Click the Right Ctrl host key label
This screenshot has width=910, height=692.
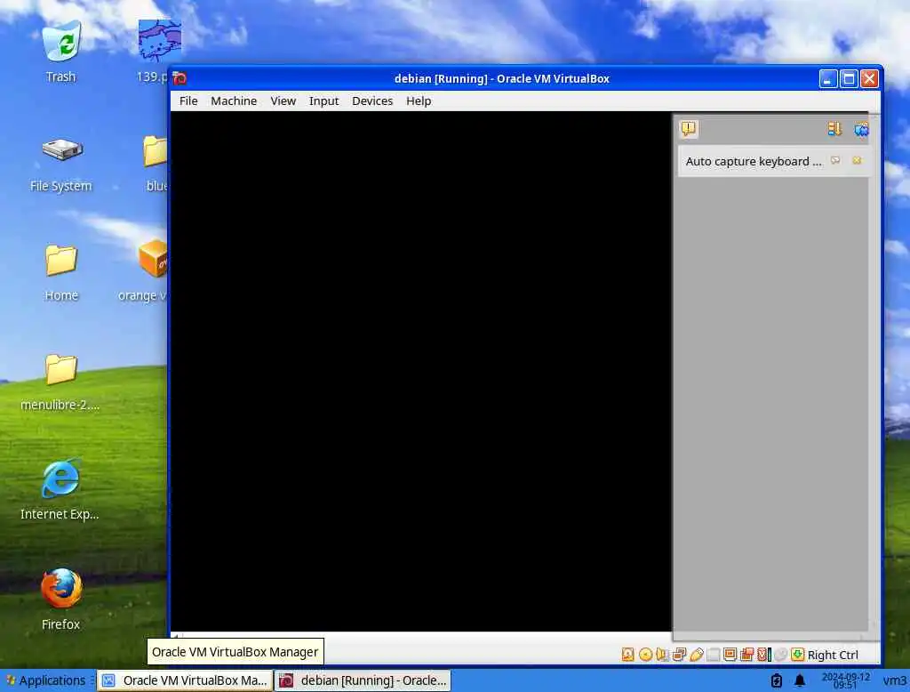[x=833, y=655]
